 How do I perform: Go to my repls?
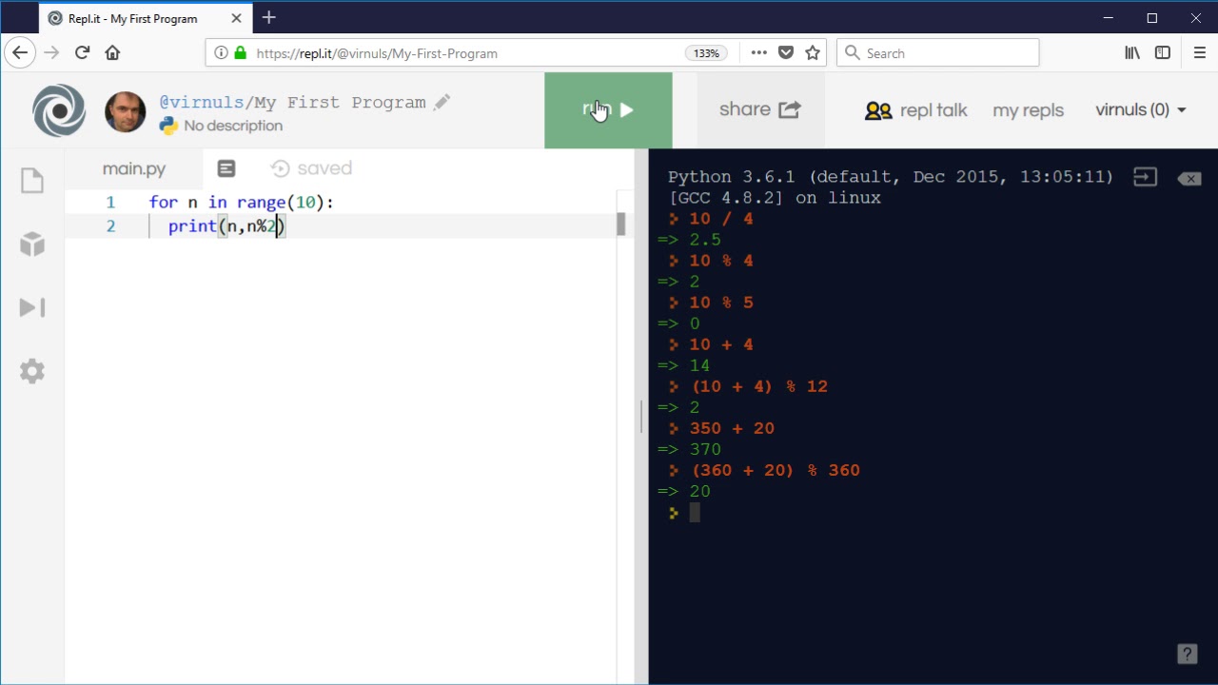(x=1028, y=110)
